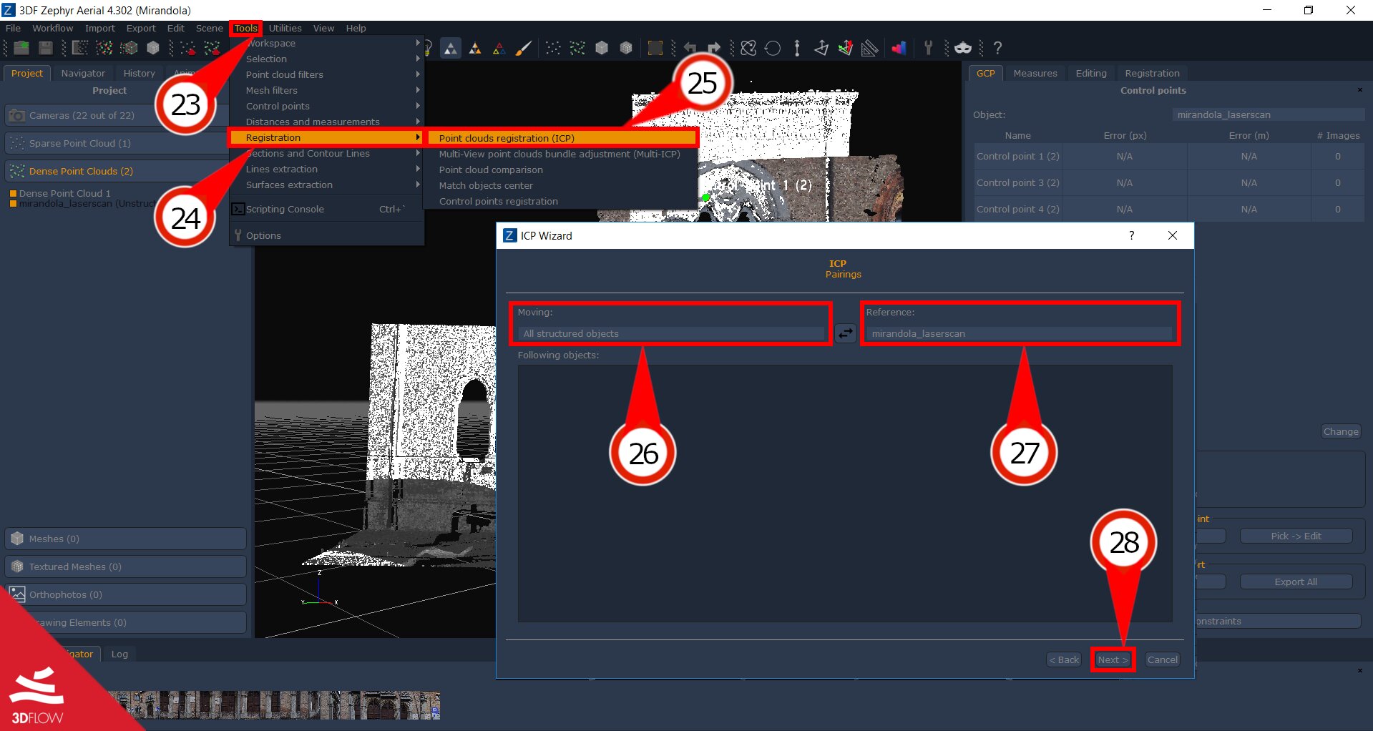Click the help question mark on ICP Wizard title bar
The width and height of the screenshot is (1373, 731).
pyautogui.click(x=1131, y=235)
